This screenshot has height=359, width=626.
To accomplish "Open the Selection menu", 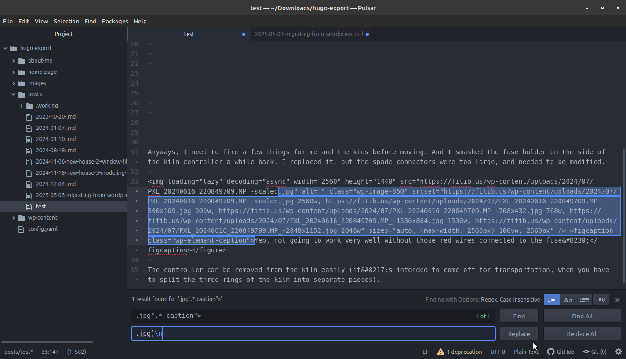I will click(66, 21).
